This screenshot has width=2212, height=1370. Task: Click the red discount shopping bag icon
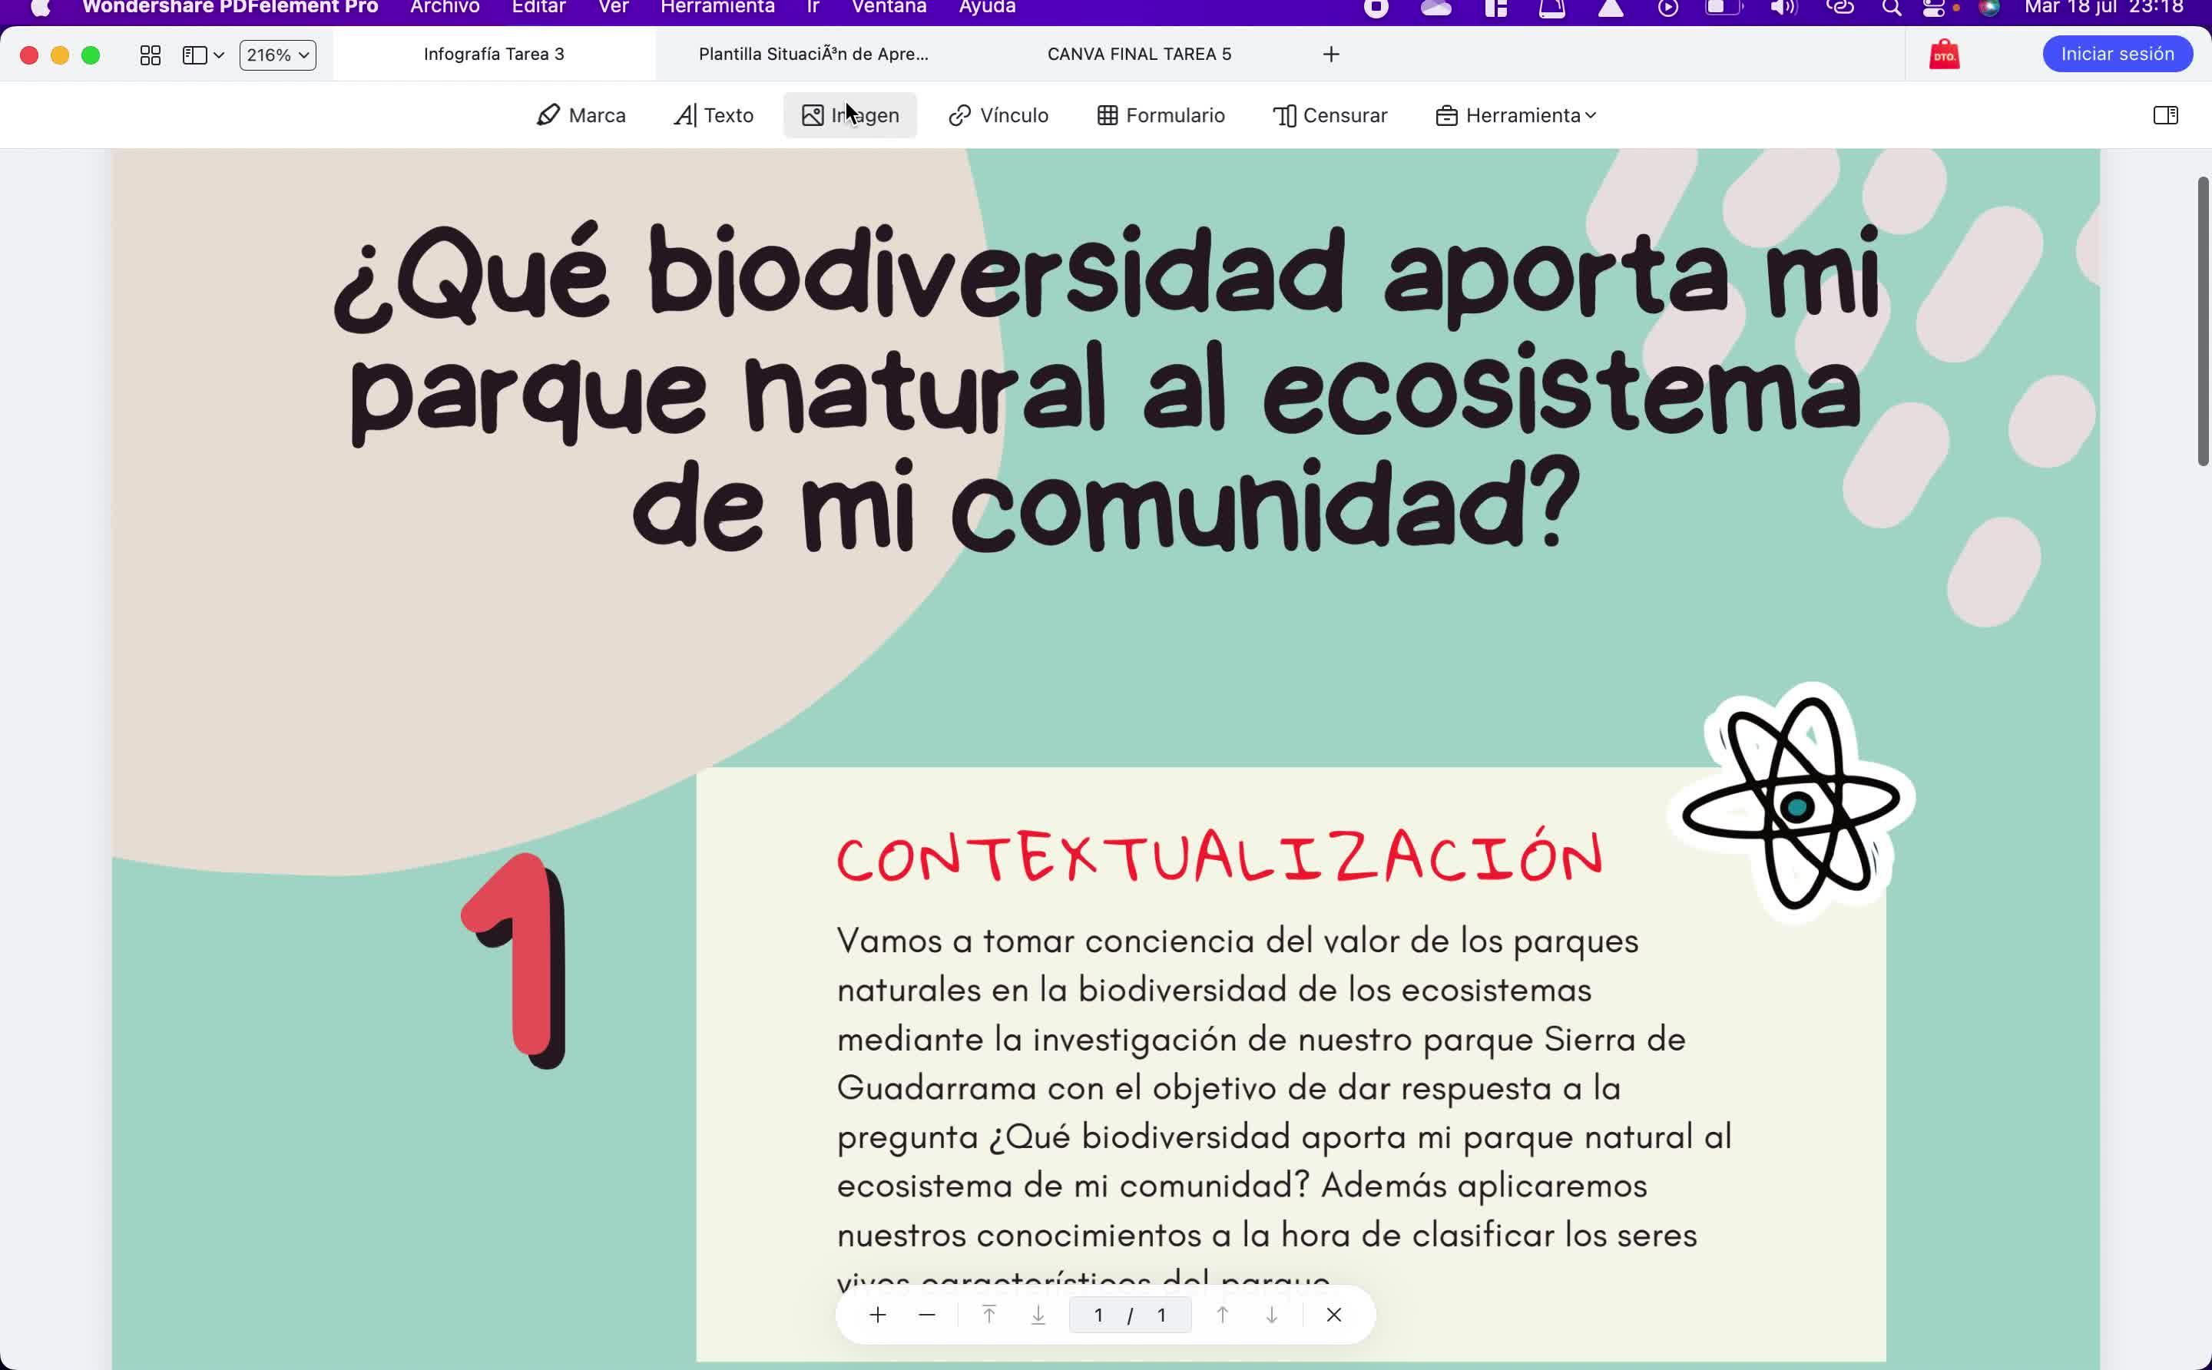coord(1944,55)
